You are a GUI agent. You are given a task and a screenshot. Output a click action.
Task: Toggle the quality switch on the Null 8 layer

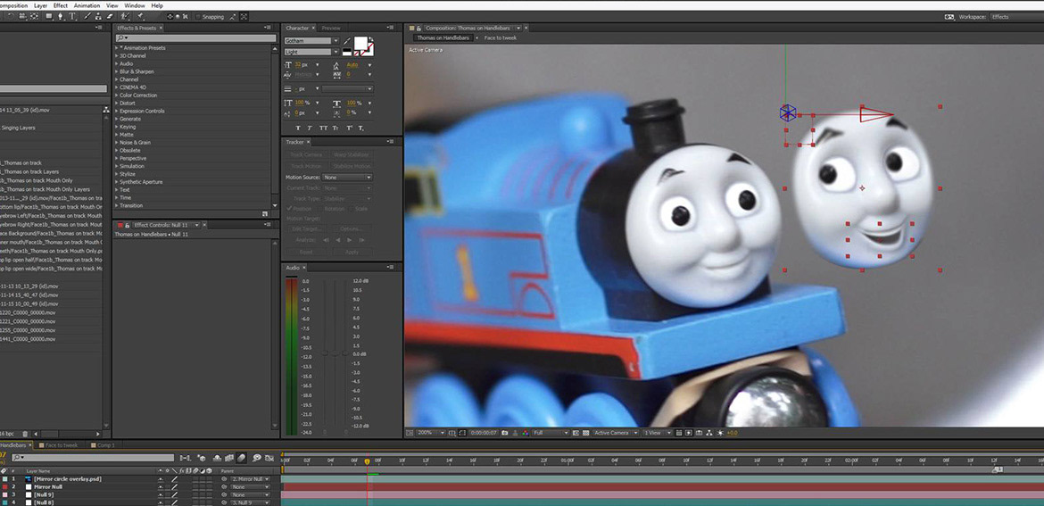(175, 502)
